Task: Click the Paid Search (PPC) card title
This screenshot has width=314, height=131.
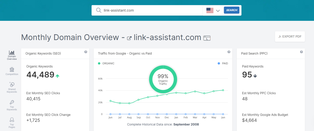Action: click(x=255, y=53)
